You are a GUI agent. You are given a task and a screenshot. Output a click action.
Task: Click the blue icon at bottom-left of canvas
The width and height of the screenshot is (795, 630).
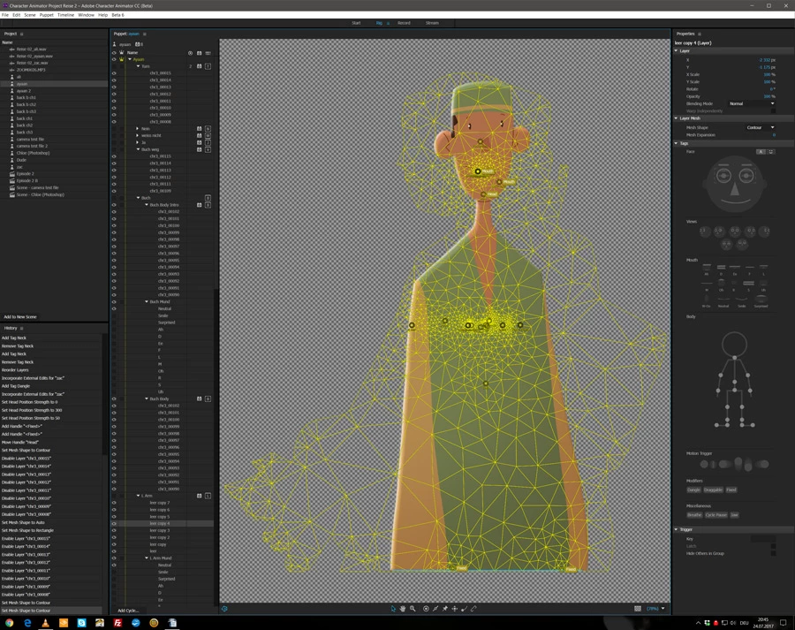(x=224, y=609)
